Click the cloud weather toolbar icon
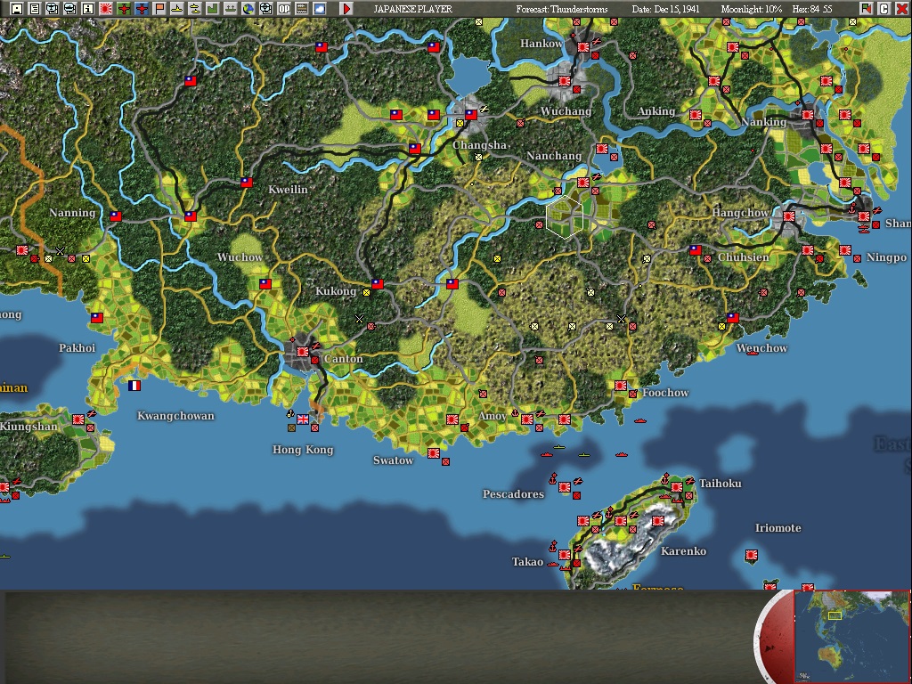Screen dimensions: 912x684 (320, 9)
